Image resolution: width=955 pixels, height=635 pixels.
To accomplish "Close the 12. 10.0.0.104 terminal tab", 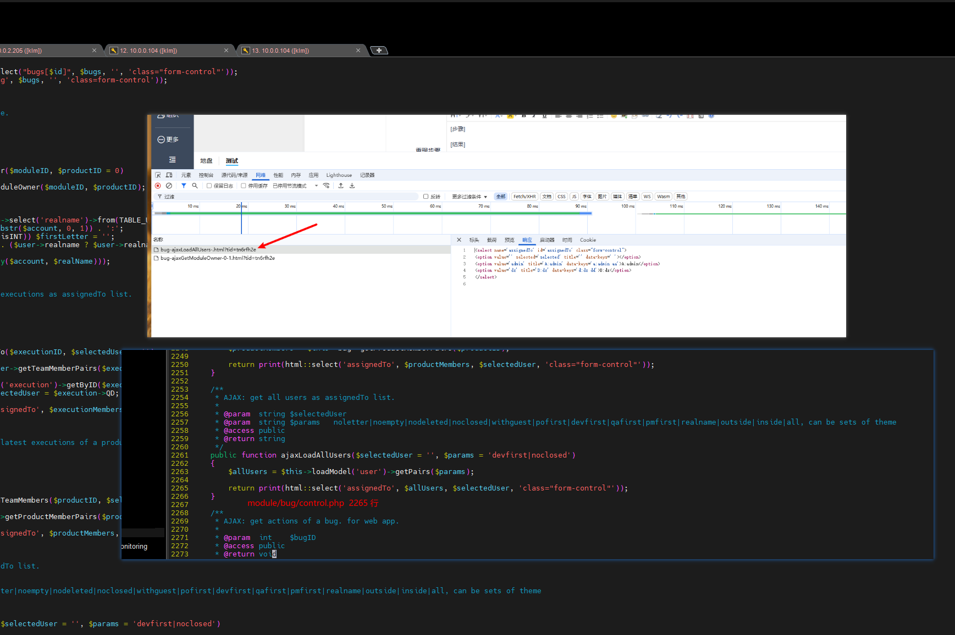I will (226, 51).
